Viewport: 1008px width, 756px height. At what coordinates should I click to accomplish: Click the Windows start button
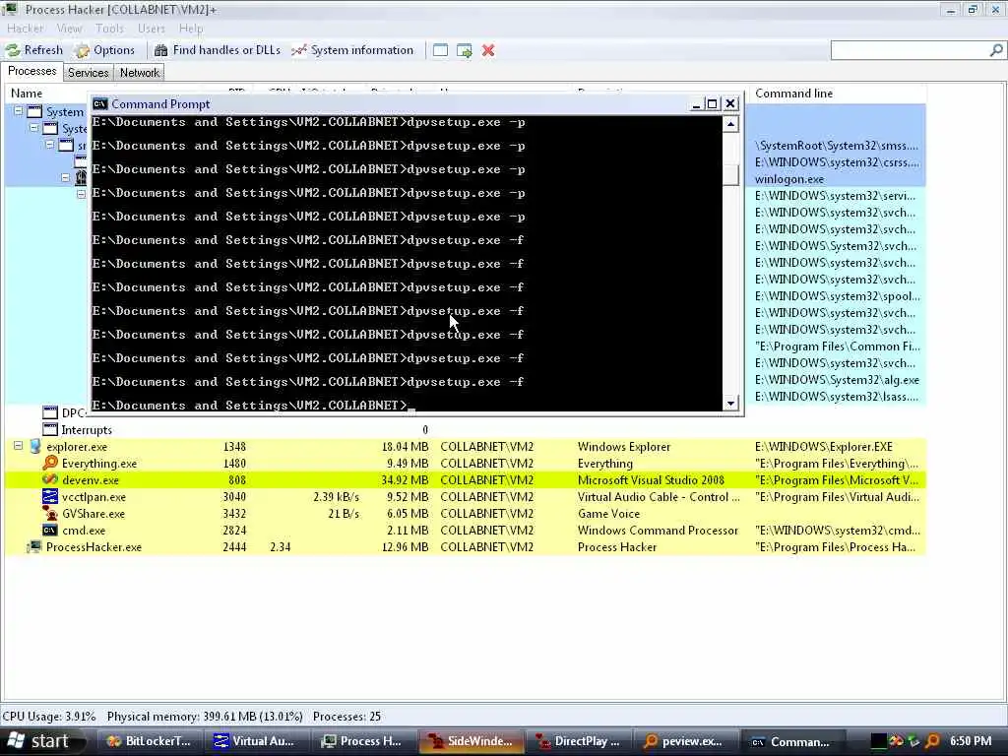tap(43, 741)
